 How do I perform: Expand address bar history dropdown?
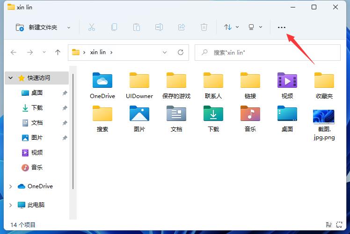coord(165,52)
